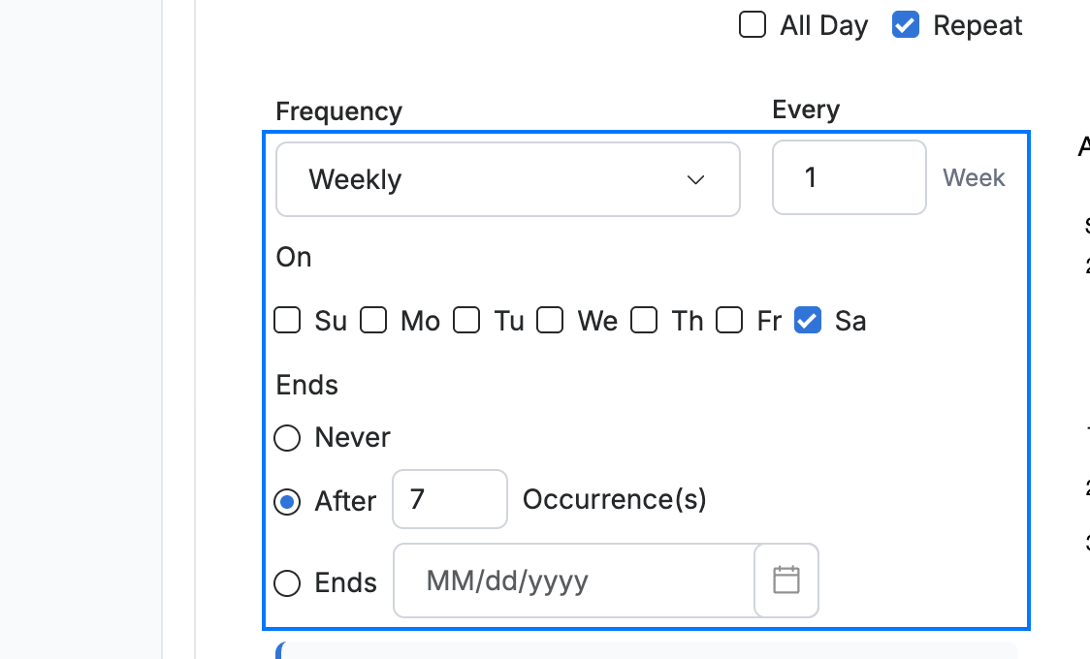Select Th as a repeat day

click(x=644, y=320)
